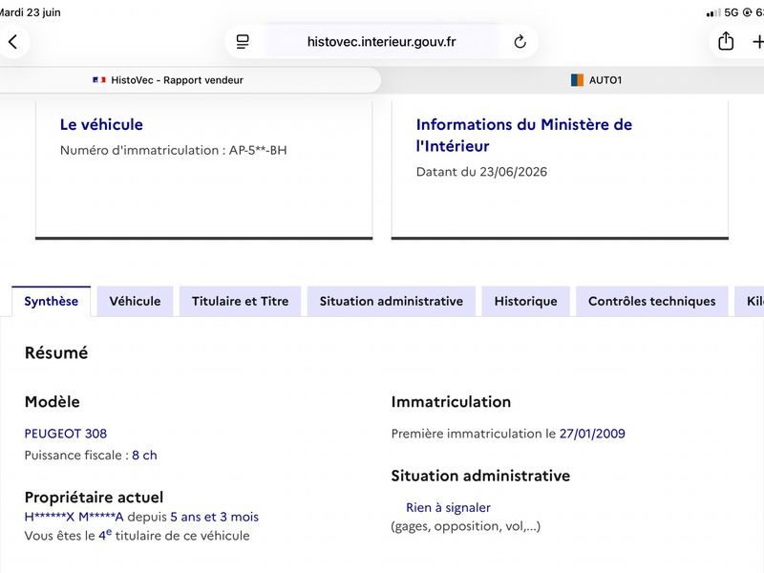The width and height of the screenshot is (764, 573).
Task: Click the histovec.interieur.gouv.fr address field
Action: [381, 42]
